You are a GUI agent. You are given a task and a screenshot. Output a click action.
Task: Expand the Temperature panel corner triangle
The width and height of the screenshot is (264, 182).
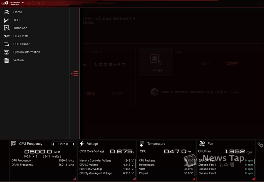pyautogui.click(x=193, y=179)
